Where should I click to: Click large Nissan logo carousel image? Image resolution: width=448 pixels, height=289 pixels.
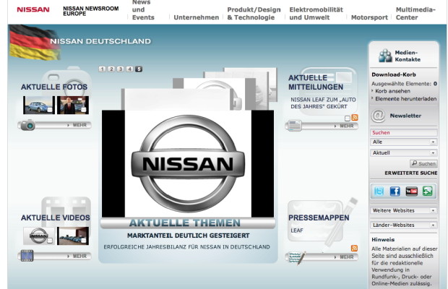[x=188, y=163]
